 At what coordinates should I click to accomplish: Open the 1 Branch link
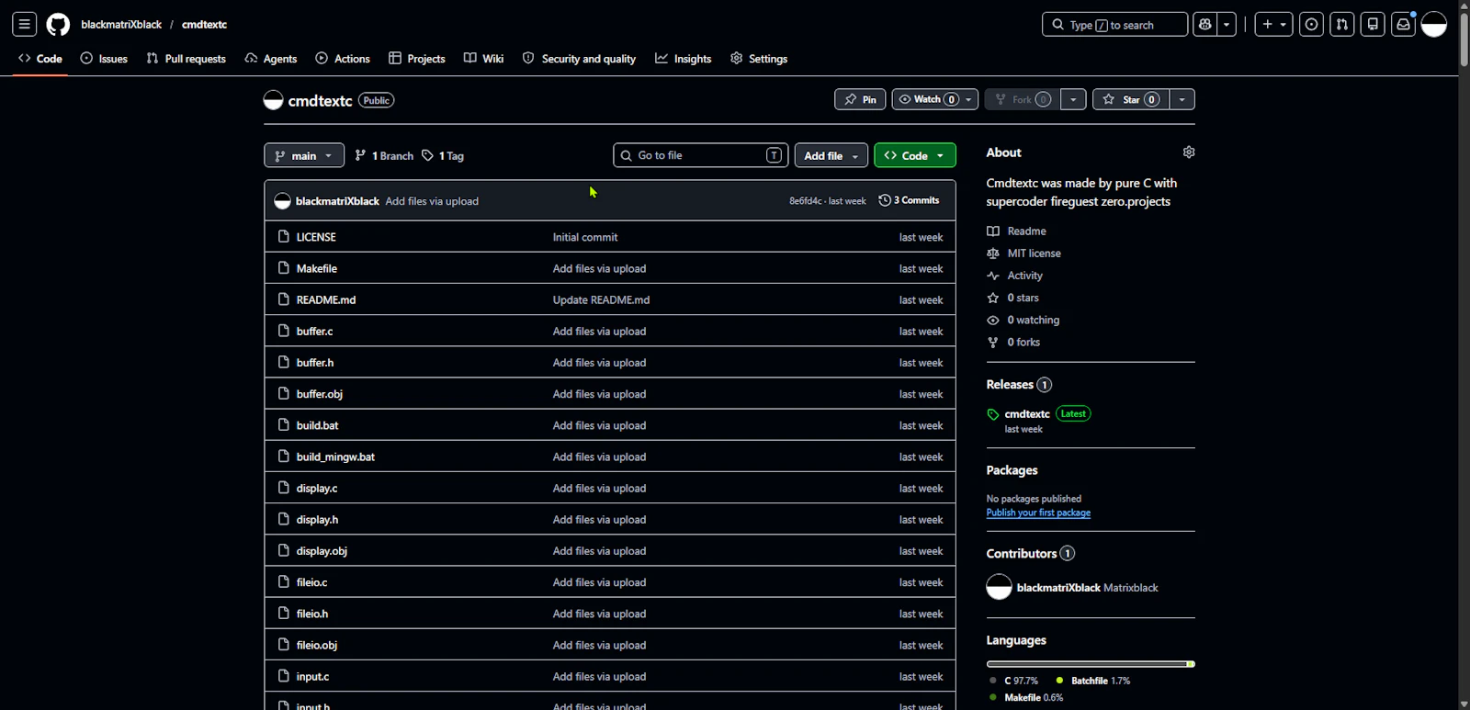pos(384,155)
